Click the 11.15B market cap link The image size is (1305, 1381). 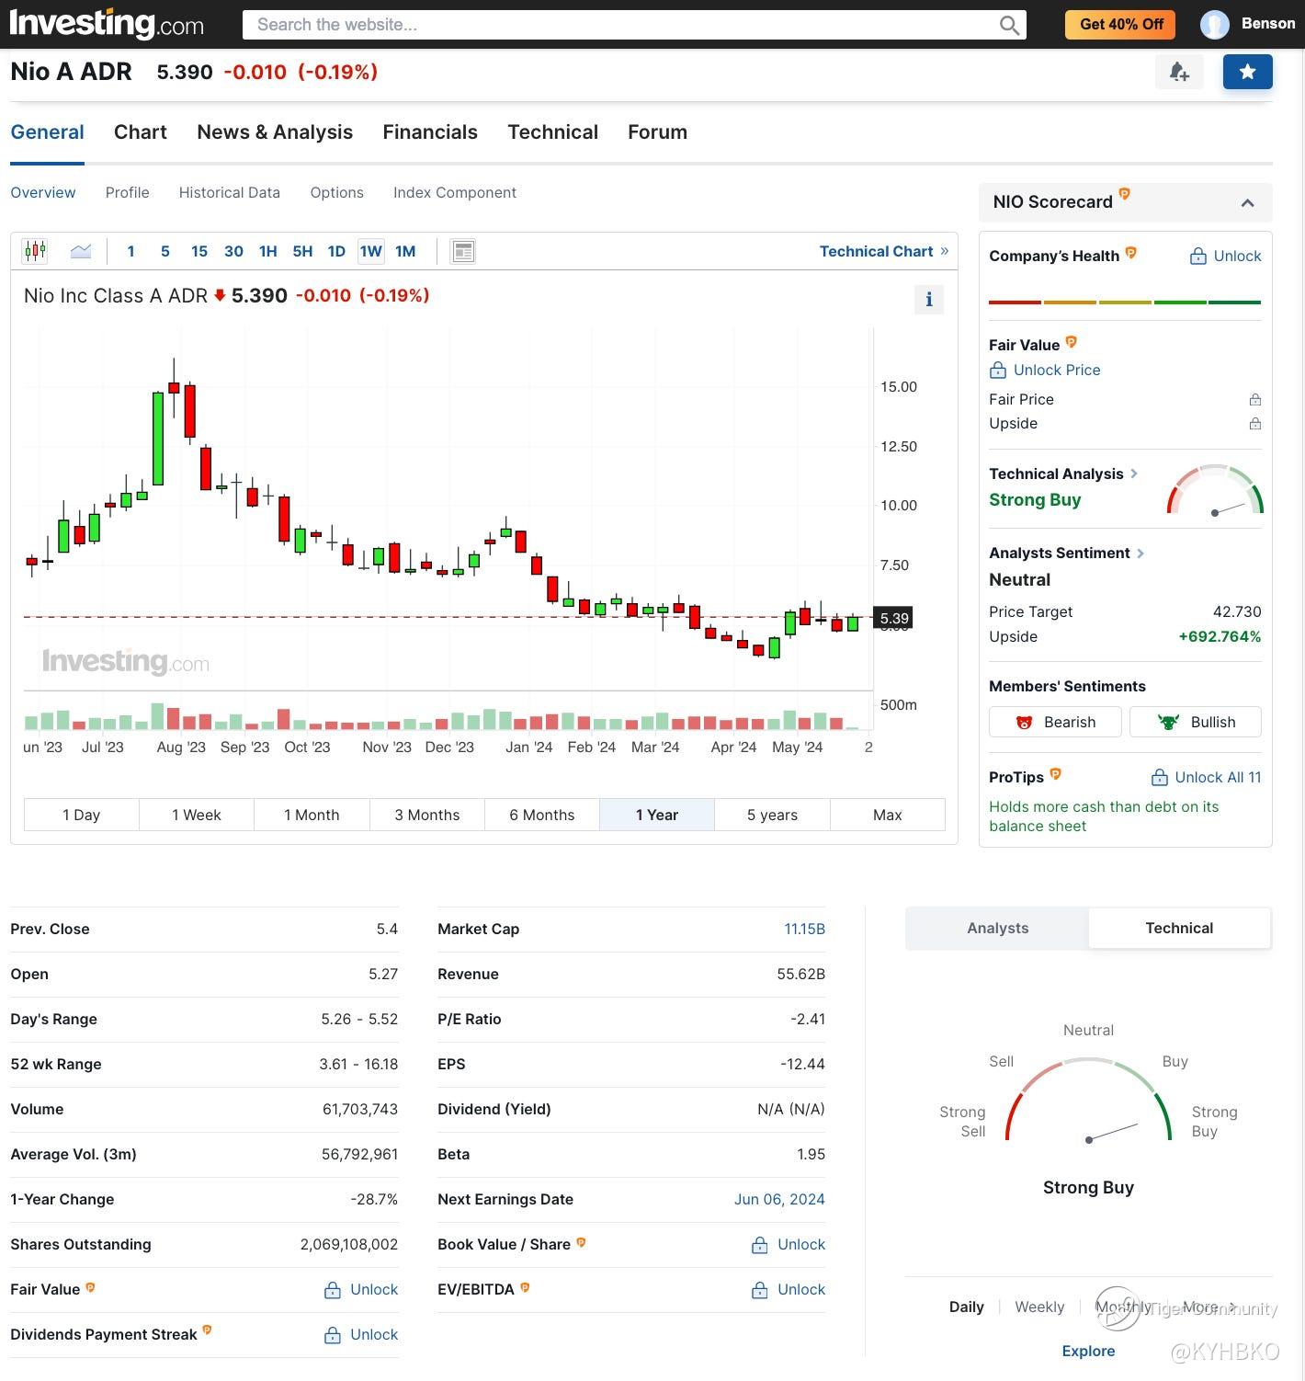[x=804, y=929]
